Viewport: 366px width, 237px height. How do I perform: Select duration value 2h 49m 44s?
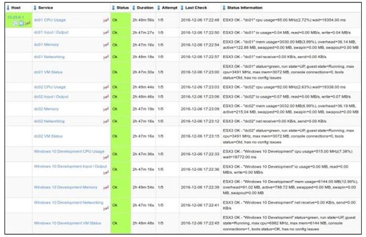point(143,87)
